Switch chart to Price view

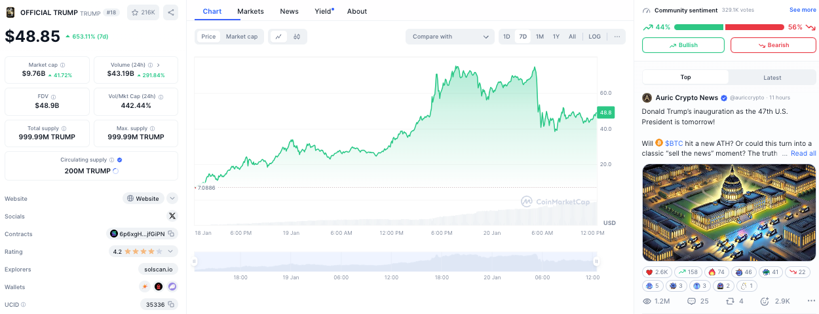(x=208, y=37)
